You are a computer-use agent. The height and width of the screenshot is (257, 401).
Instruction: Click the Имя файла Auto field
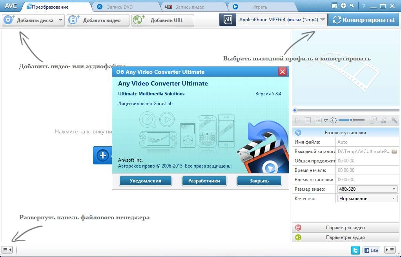367,142
